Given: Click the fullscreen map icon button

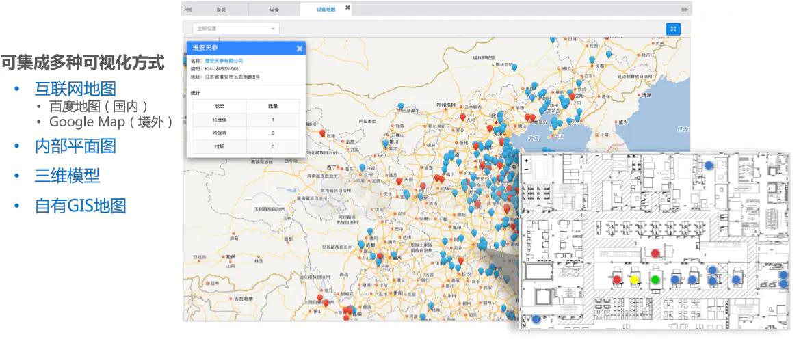Looking at the screenshot, I should pos(673,29).
